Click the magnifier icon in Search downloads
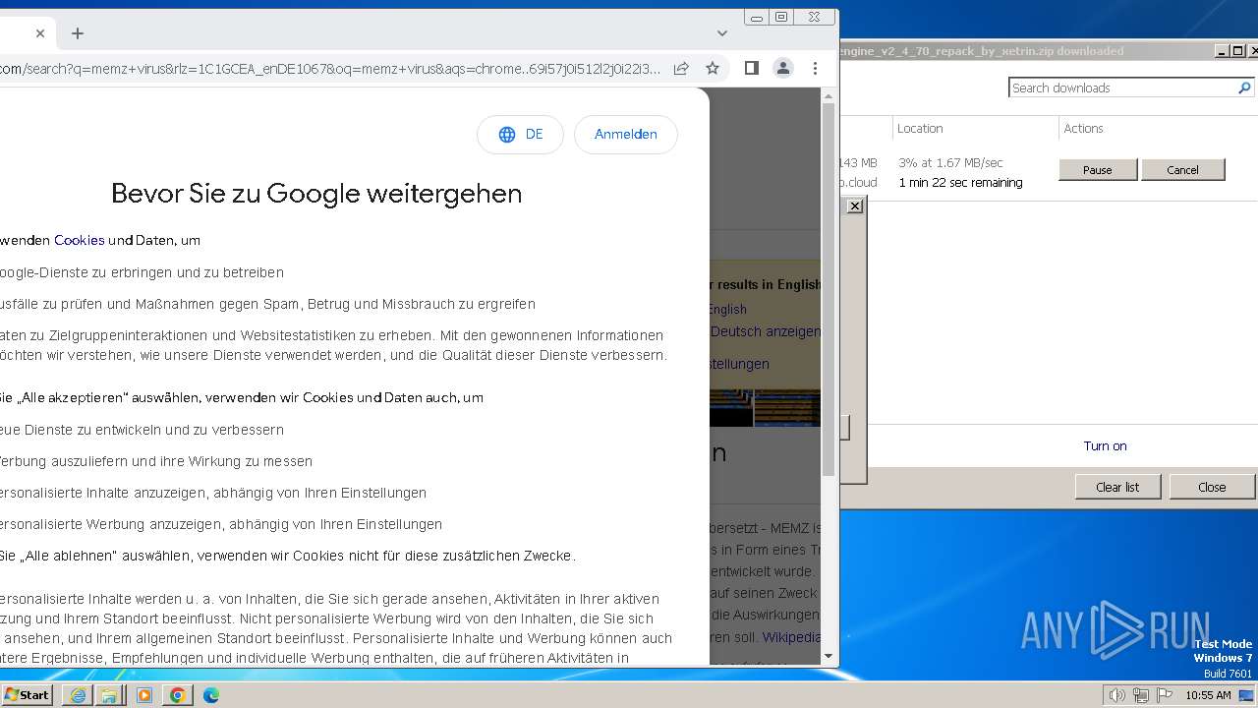 pyautogui.click(x=1244, y=88)
